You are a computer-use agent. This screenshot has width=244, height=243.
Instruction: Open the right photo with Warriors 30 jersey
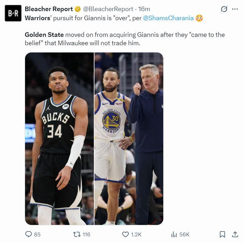click(129, 138)
